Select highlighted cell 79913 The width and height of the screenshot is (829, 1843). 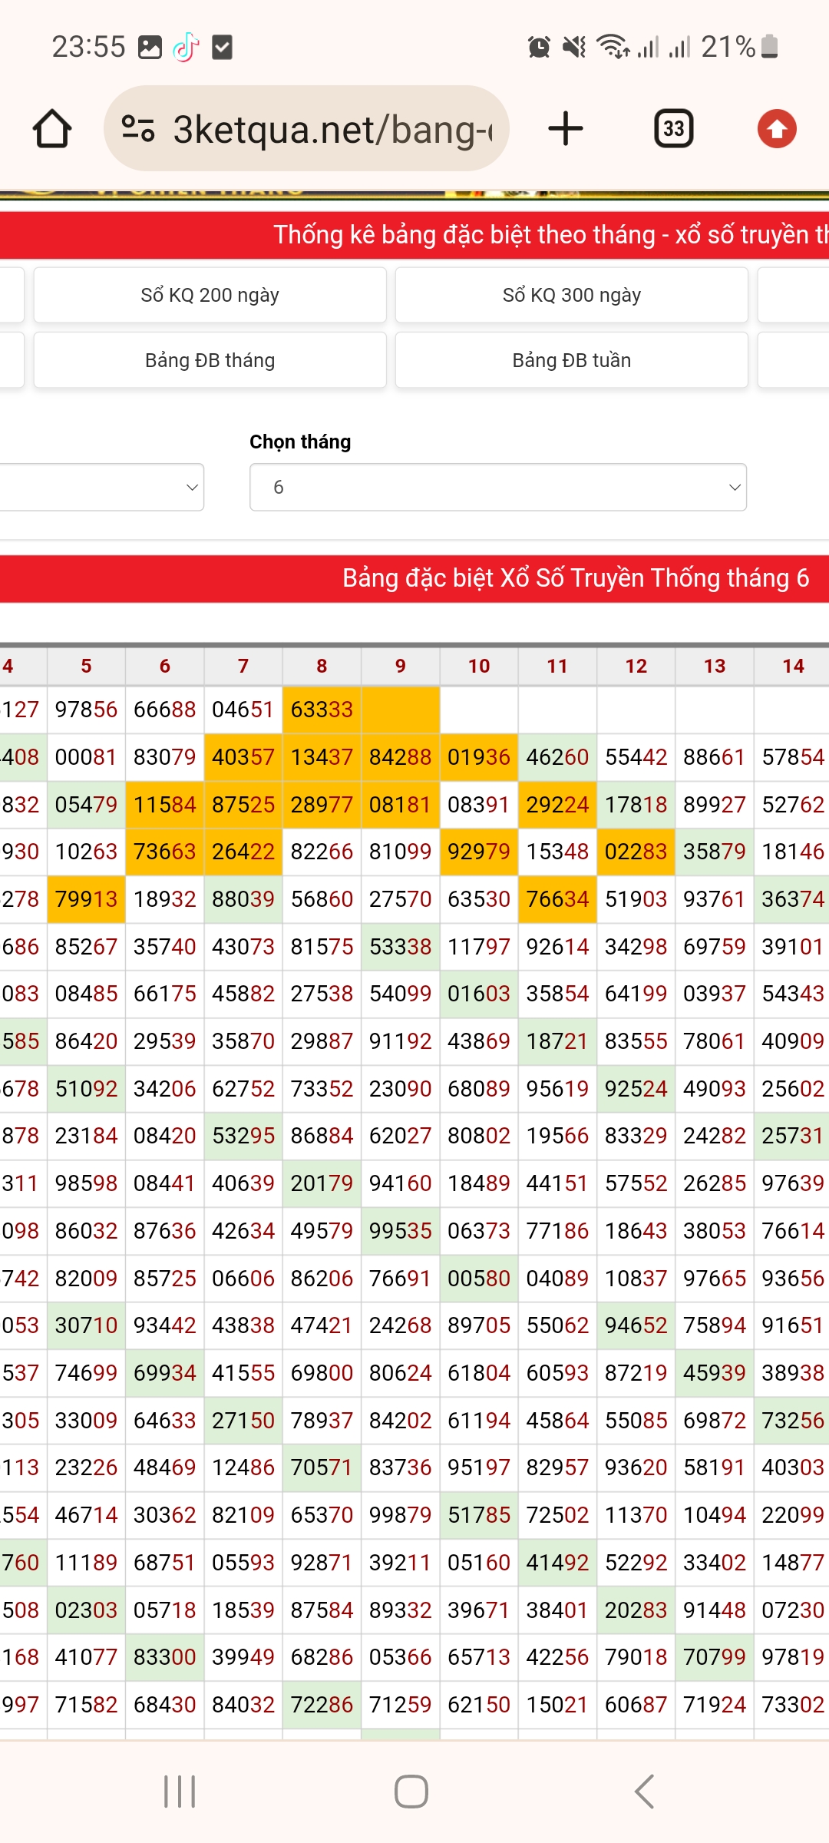pos(86,899)
